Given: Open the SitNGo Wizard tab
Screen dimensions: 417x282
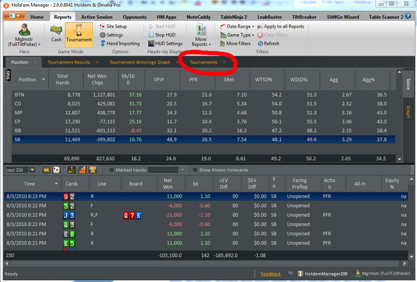Looking at the screenshot, I should 343,17.
